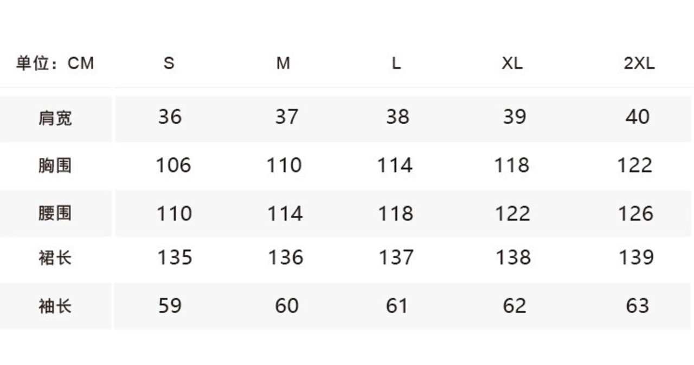This screenshot has width=694, height=365.
Task: Click sleeve length value 63 for 2XL
Action: pyautogui.click(x=637, y=306)
